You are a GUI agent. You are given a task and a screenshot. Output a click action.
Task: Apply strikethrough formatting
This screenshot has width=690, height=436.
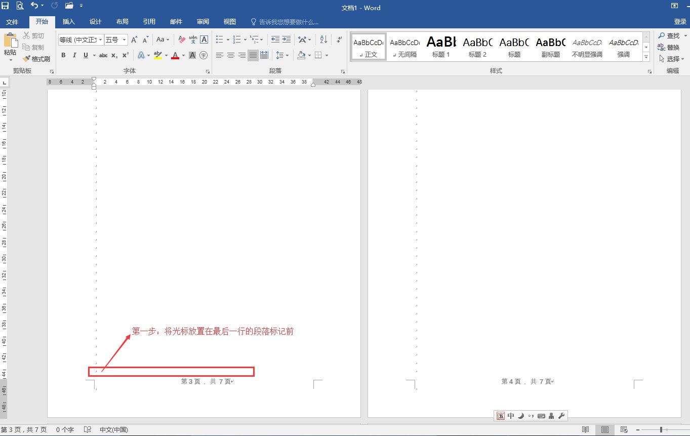[103, 55]
